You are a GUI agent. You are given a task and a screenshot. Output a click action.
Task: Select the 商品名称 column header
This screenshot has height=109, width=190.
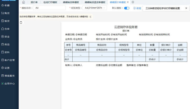tap(102, 45)
